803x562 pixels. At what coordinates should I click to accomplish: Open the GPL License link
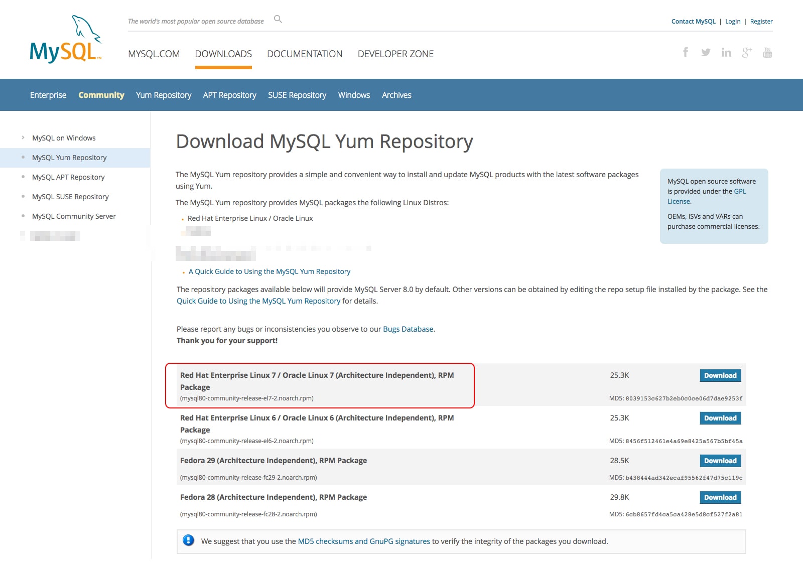click(x=707, y=196)
